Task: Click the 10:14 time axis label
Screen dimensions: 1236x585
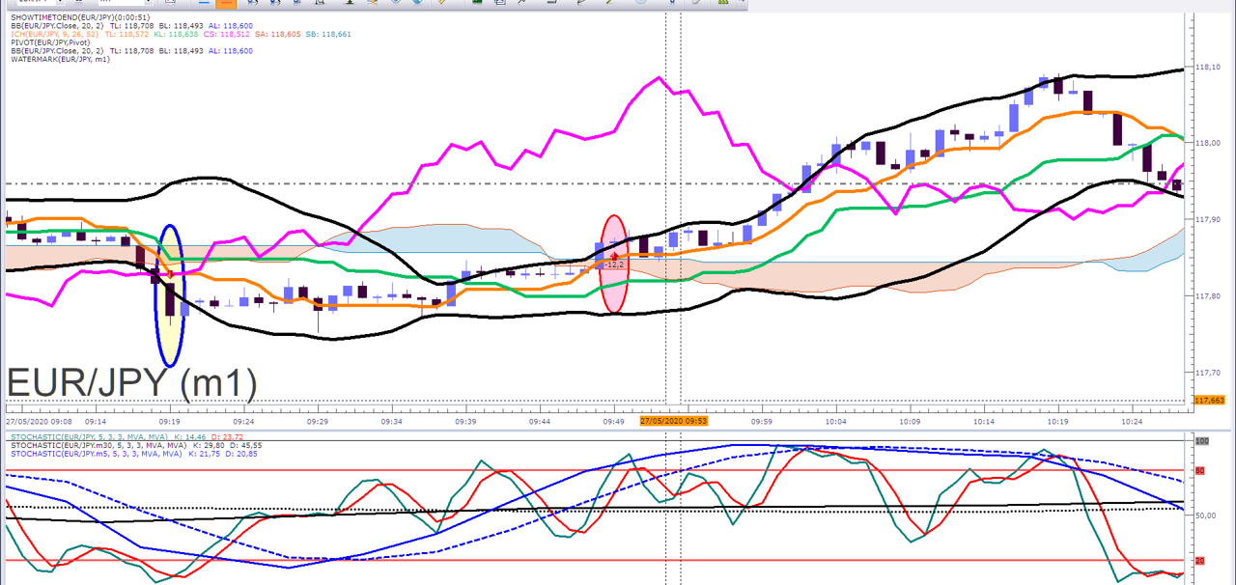Action: coord(983,421)
